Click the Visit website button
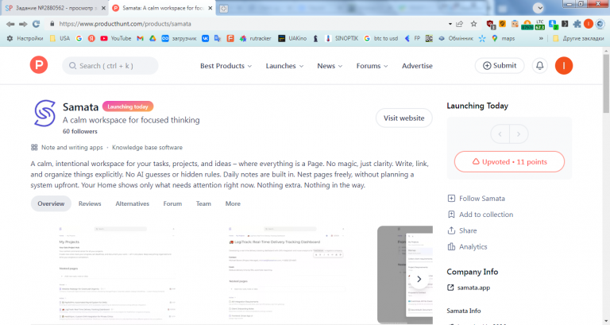Viewport: 610px width, 325px height. [x=403, y=118]
